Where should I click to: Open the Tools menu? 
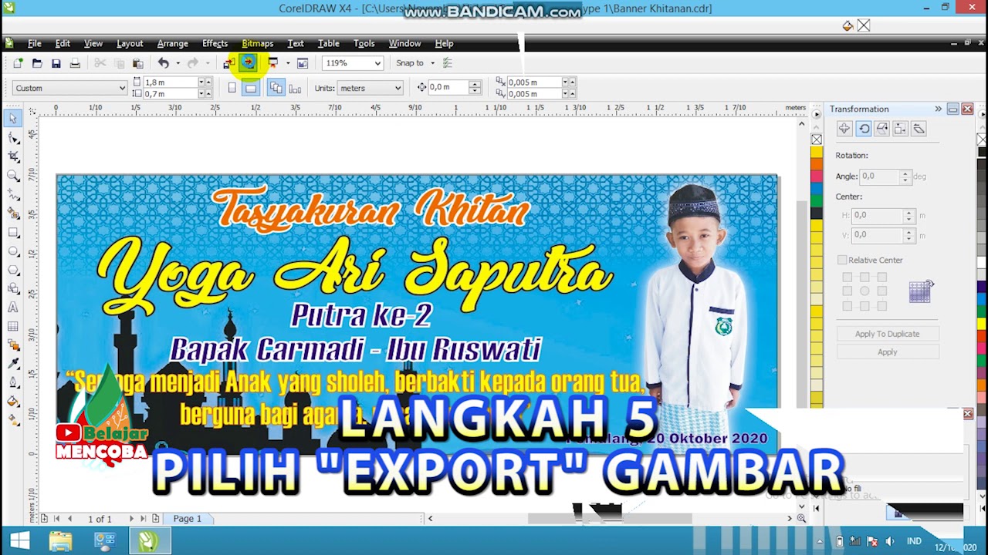(x=364, y=44)
